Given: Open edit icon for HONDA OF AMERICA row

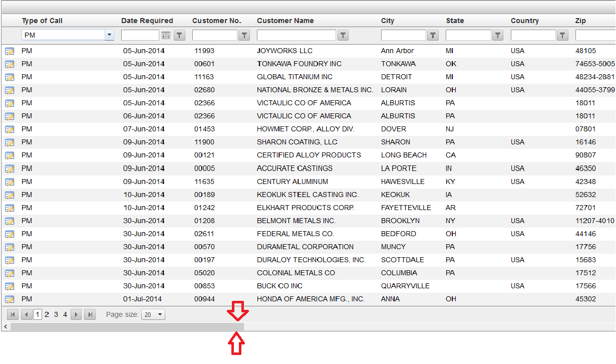Looking at the screenshot, I should pyautogui.click(x=10, y=299).
